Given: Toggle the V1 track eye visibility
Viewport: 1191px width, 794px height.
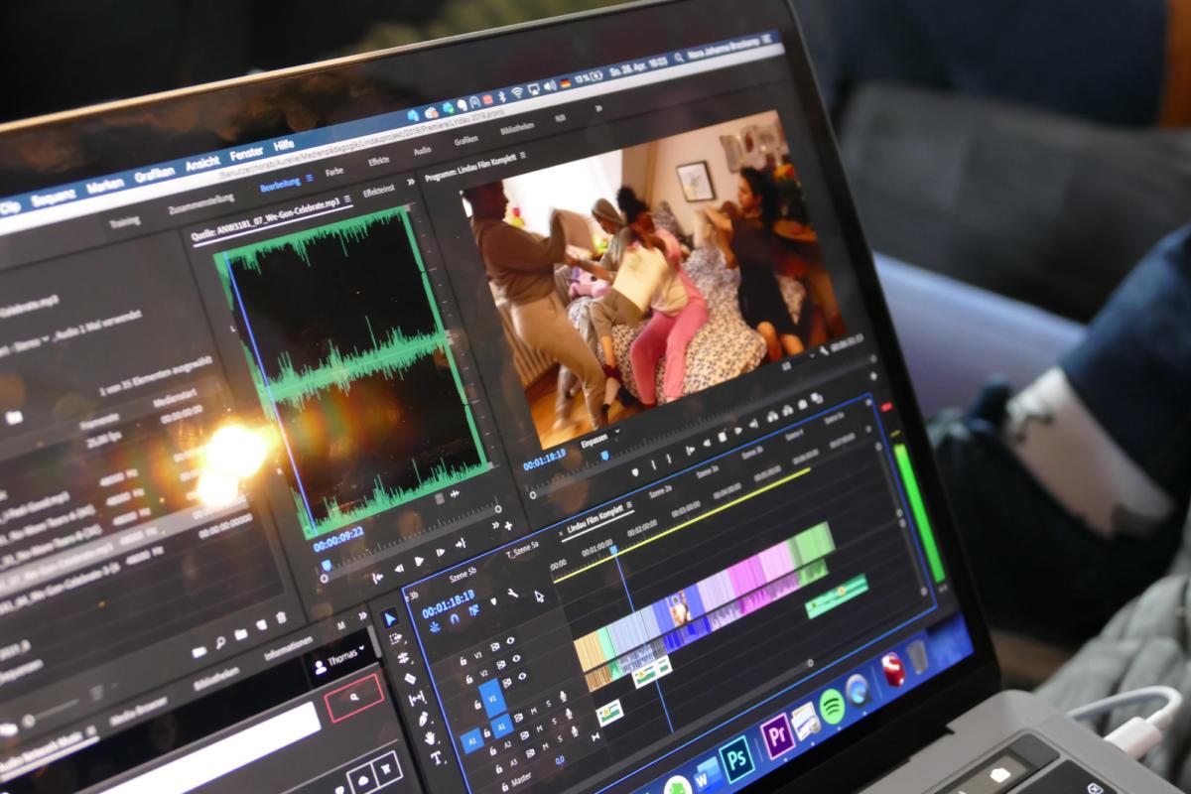Looking at the screenshot, I should (522, 676).
